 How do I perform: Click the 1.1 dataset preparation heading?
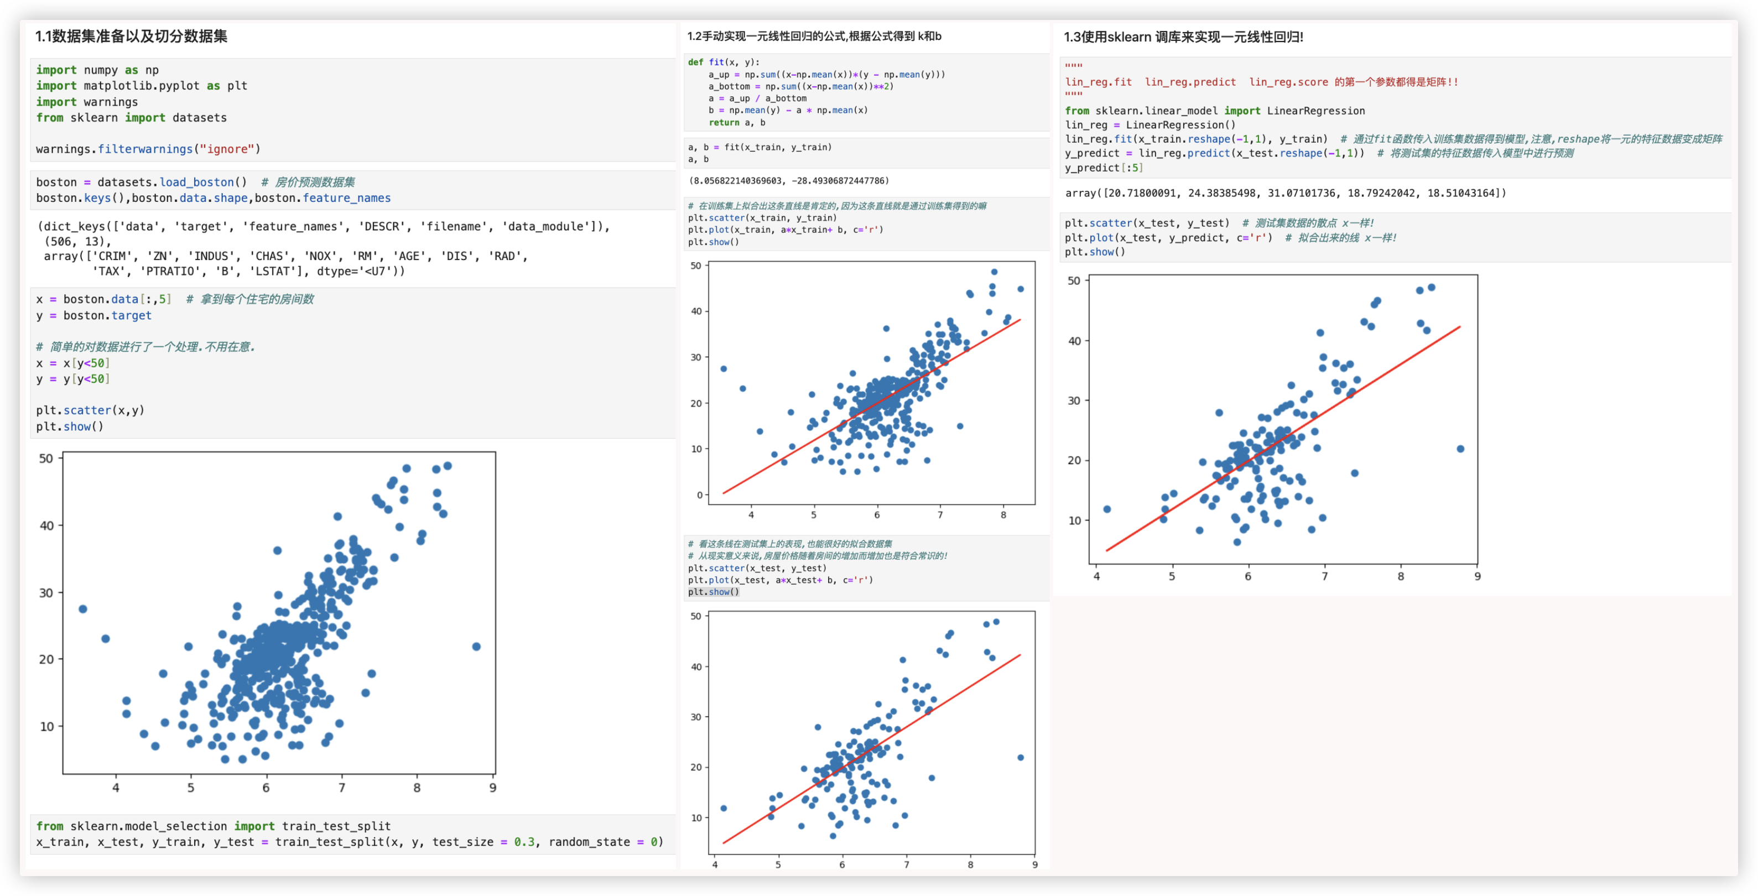[132, 36]
